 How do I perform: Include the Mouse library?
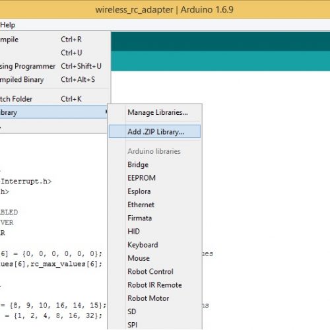(x=154, y=258)
